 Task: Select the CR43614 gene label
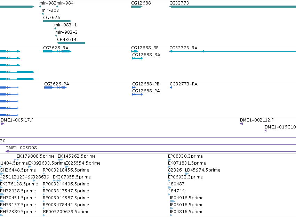pos(67,40)
